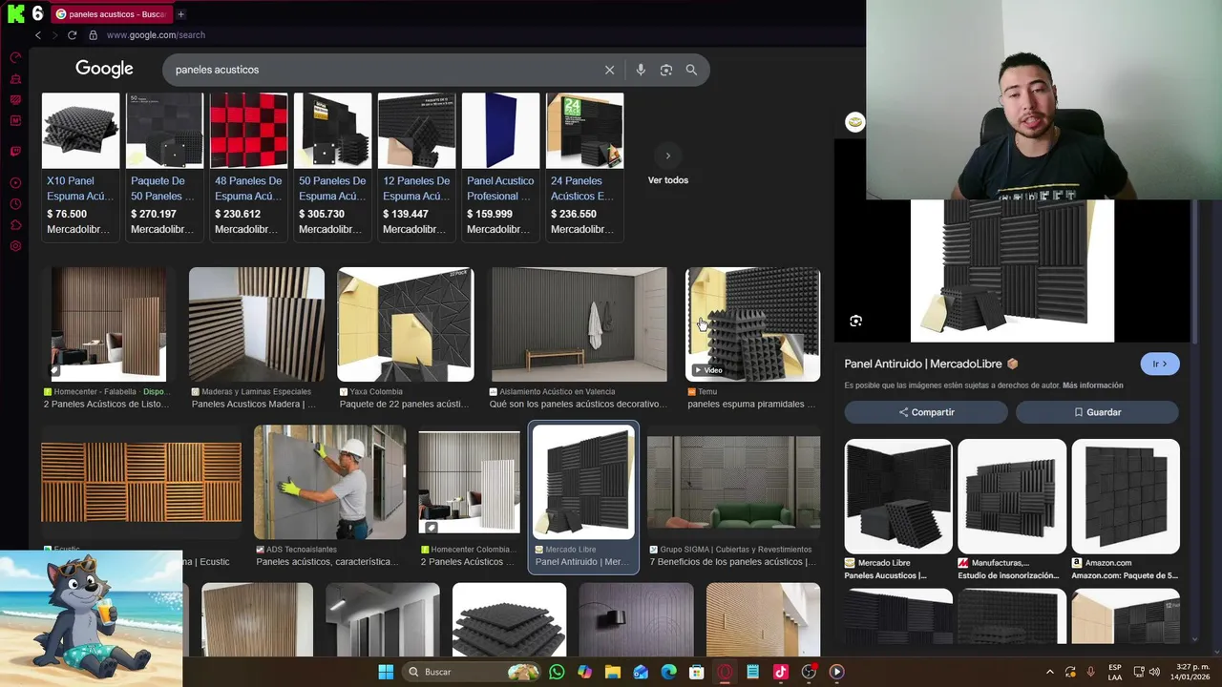Open Google Lens image search icon
This screenshot has width=1222, height=687.
pos(666,70)
